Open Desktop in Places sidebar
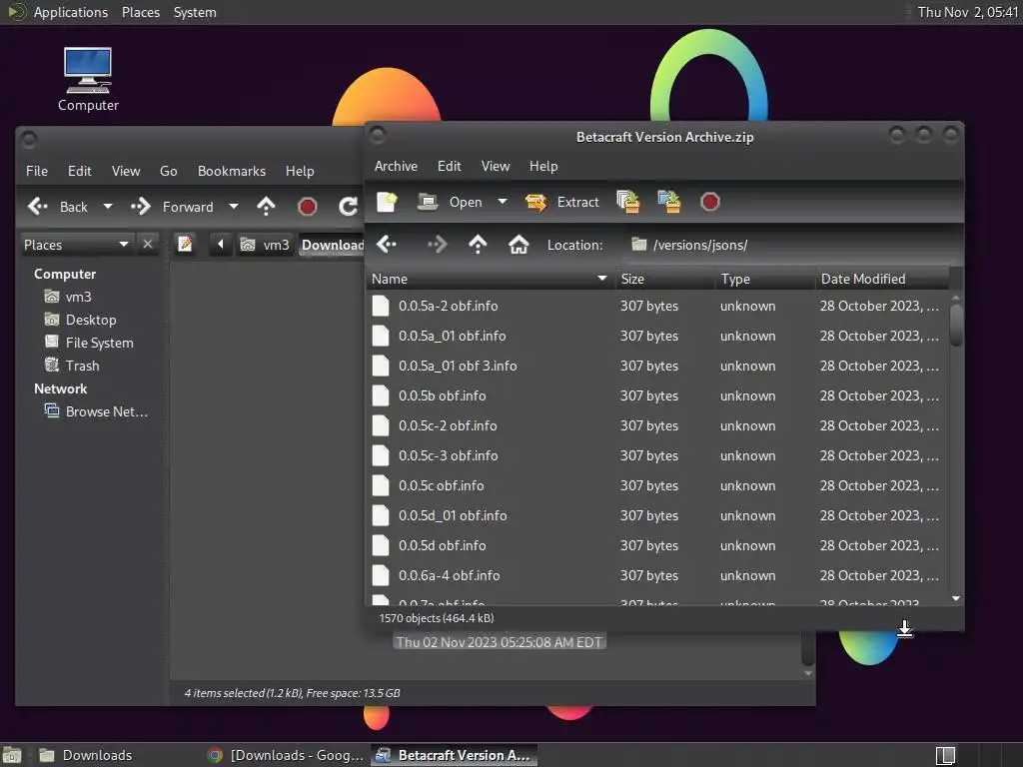 (x=80, y=320)
